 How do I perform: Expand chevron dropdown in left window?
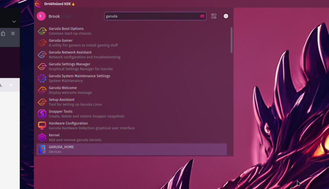(x=14, y=21)
